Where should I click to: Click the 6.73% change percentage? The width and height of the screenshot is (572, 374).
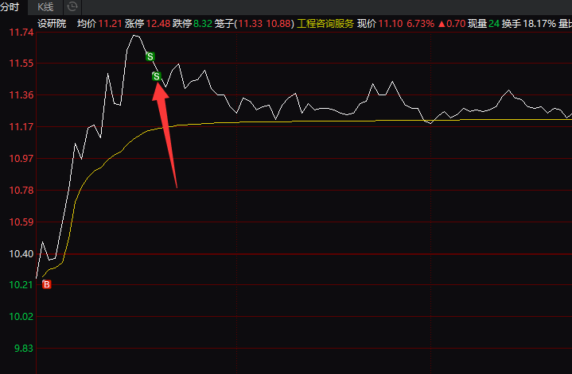pyautogui.click(x=420, y=24)
